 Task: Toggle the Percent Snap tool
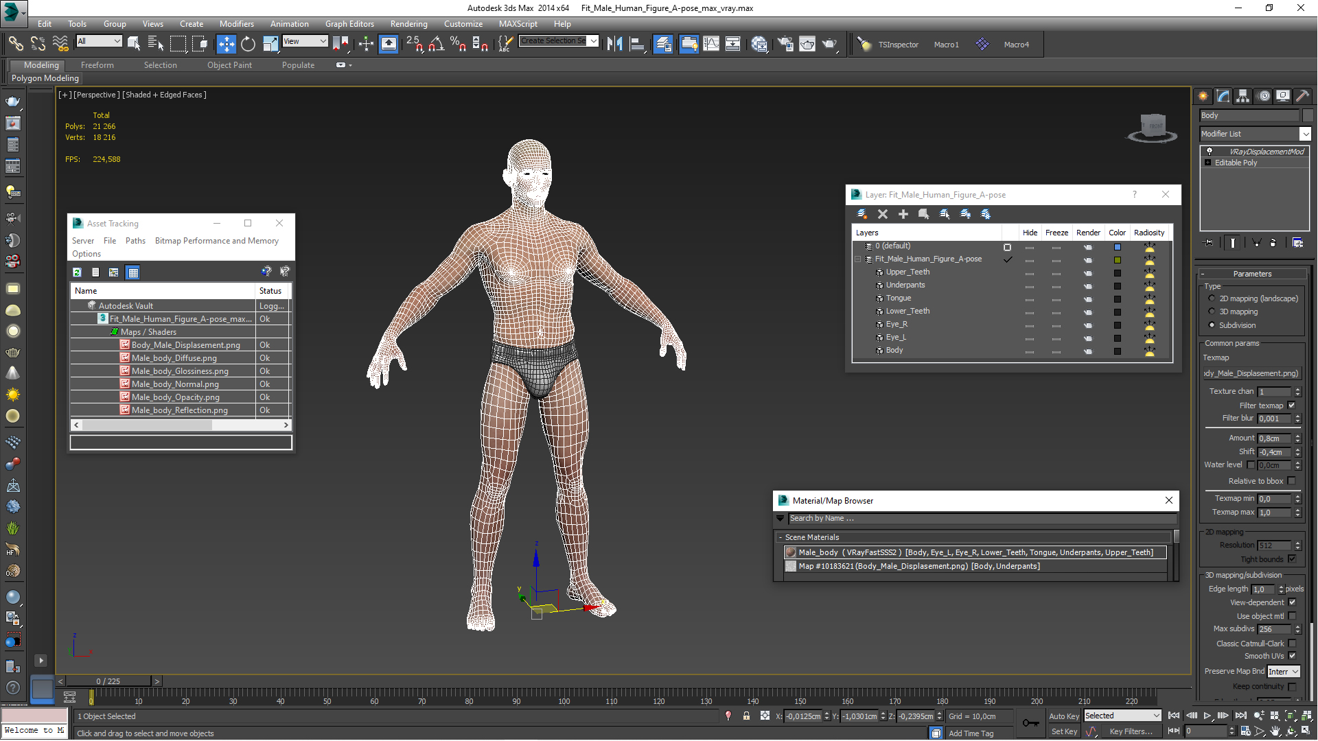[x=458, y=44]
